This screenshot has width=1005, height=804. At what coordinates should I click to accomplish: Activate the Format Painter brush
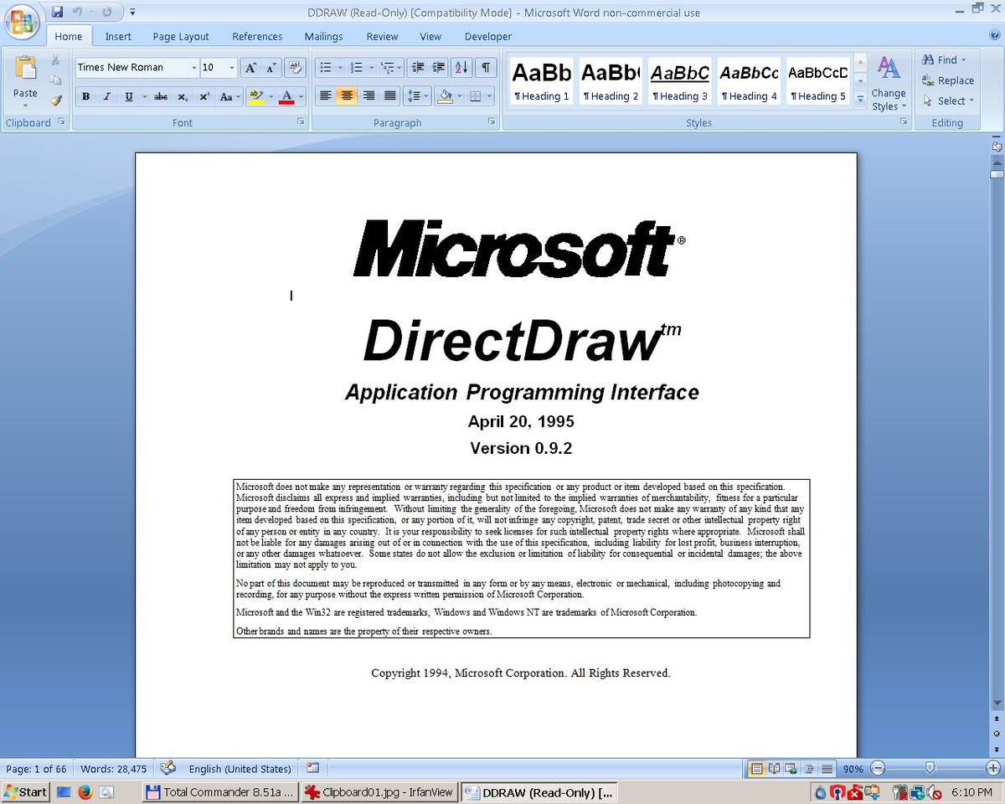coord(55,100)
